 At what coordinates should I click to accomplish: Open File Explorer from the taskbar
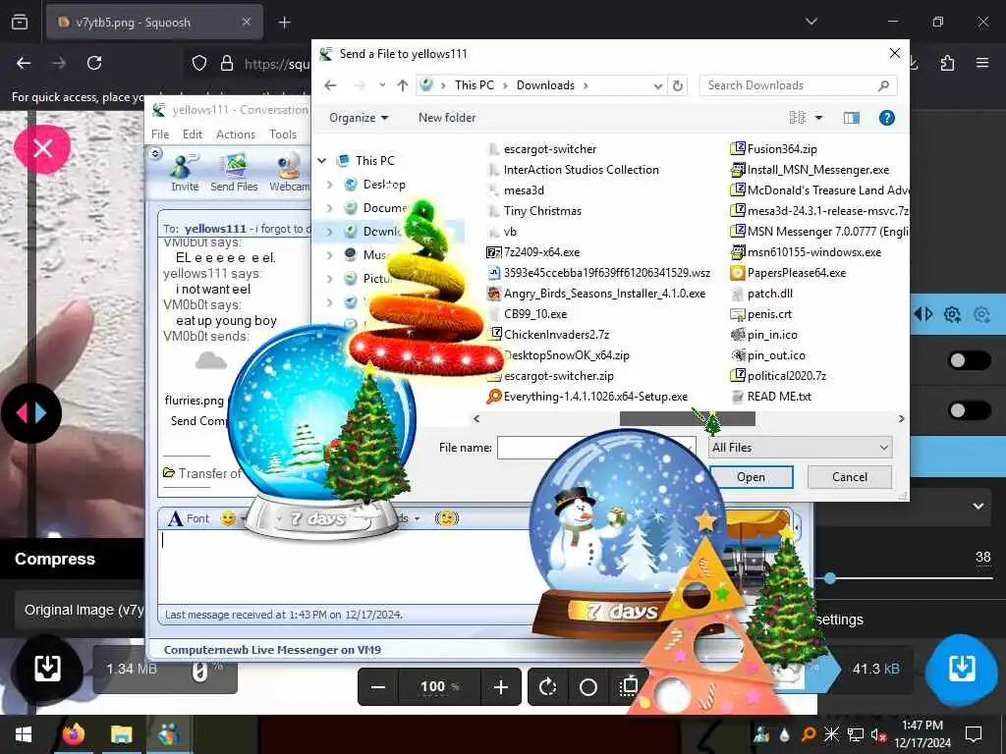pyautogui.click(x=121, y=734)
